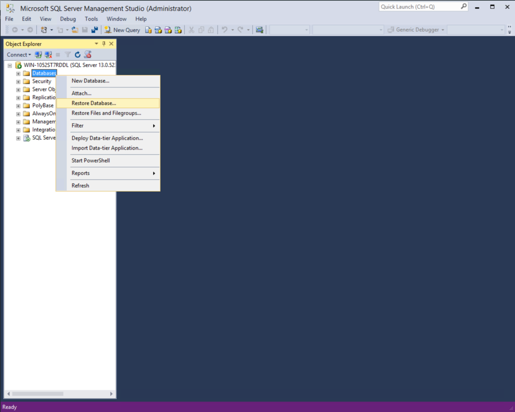Viewport: 515px width, 412px height.
Task: Open the Debug menu
Action: 68,19
